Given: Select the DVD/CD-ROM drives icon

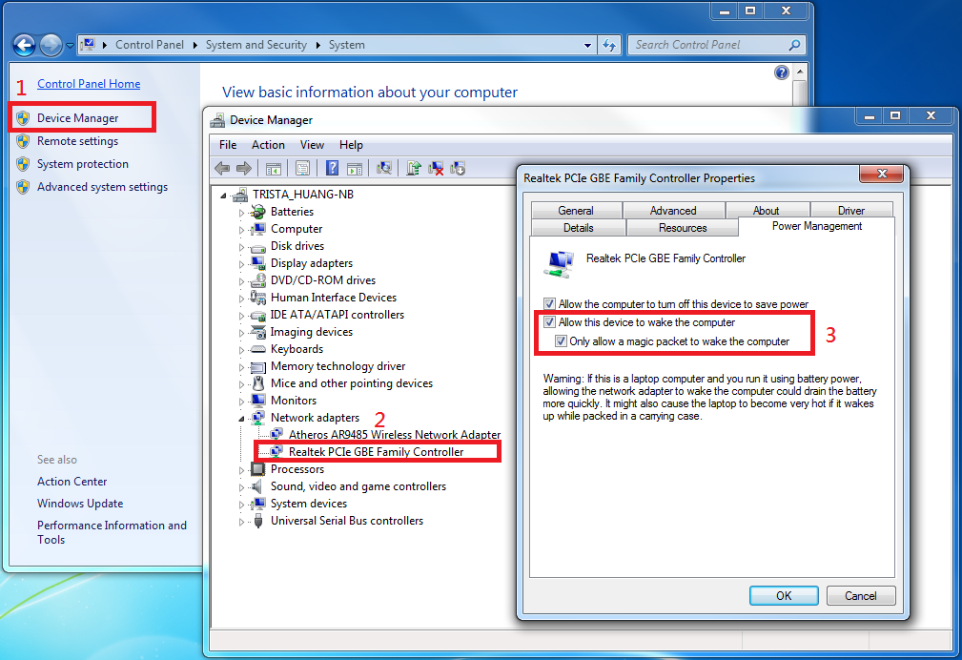Looking at the screenshot, I should click(258, 280).
